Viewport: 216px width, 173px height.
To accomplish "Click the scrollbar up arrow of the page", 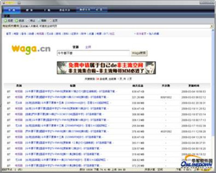I will (213, 30).
